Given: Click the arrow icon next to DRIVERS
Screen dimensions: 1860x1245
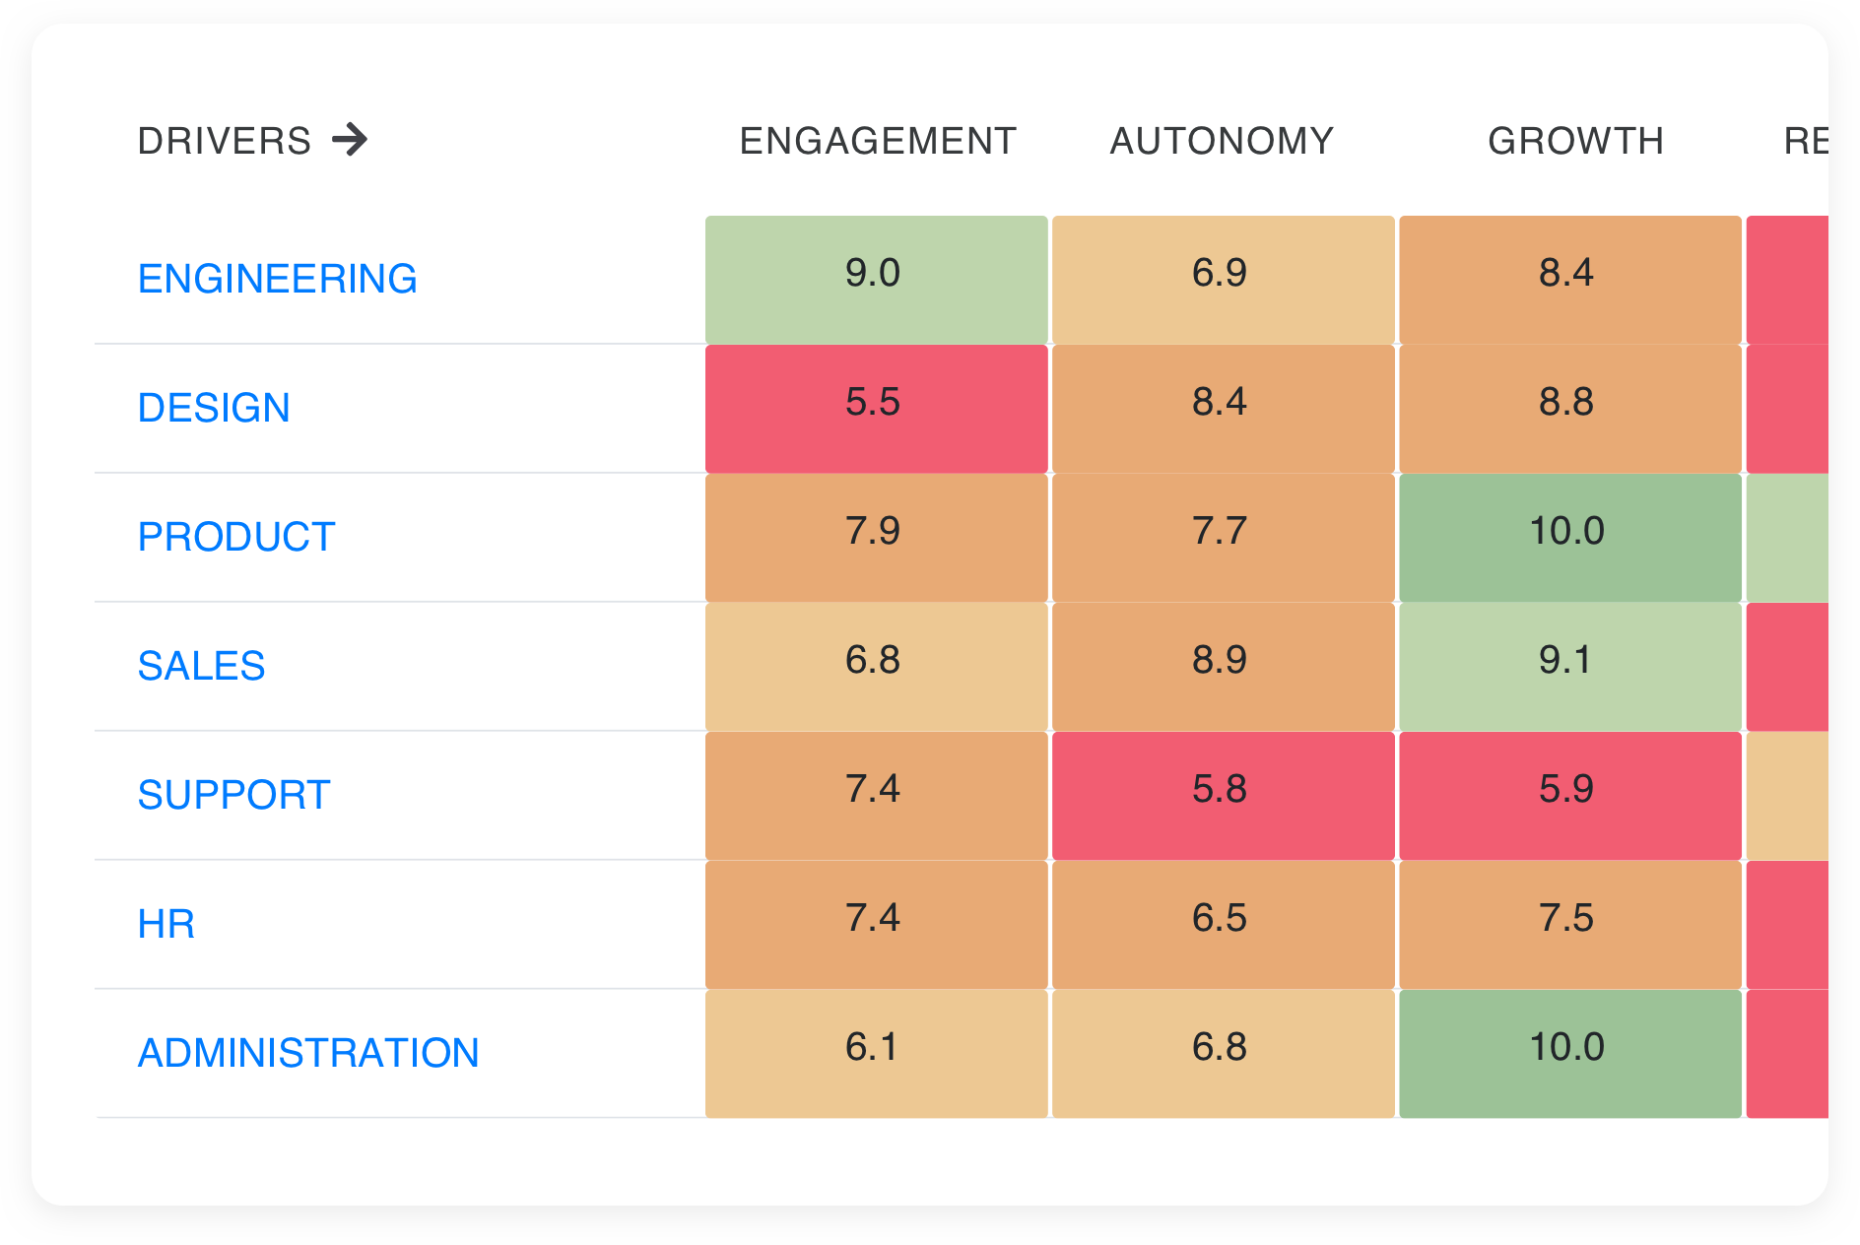Looking at the screenshot, I should 350,140.
